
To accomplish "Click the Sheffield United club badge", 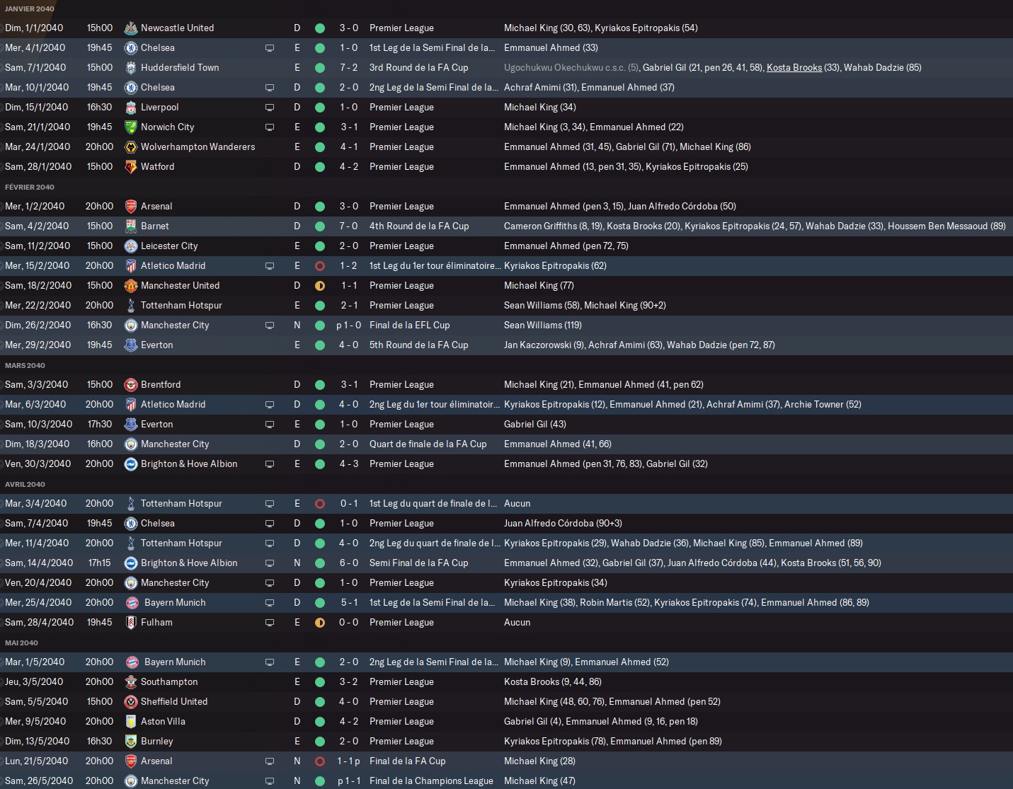I will pos(130,702).
